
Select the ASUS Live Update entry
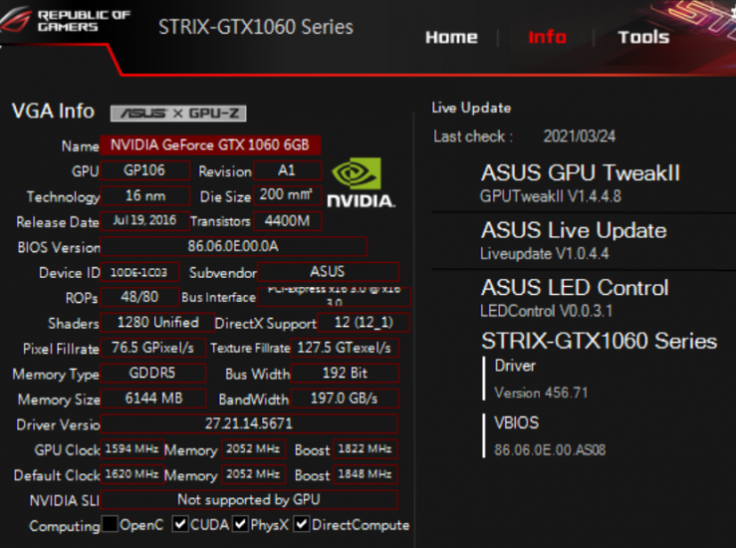tap(574, 240)
